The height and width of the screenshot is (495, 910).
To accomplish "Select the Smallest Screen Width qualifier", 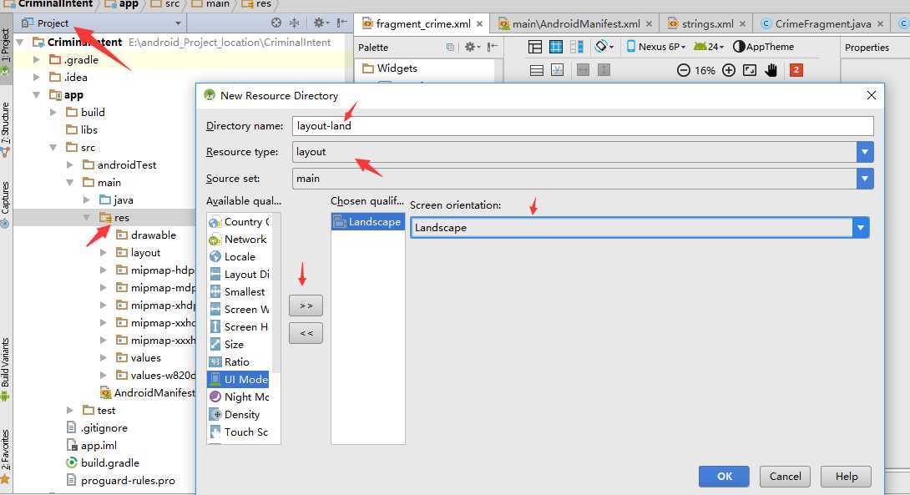I will pyautogui.click(x=240, y=291).
